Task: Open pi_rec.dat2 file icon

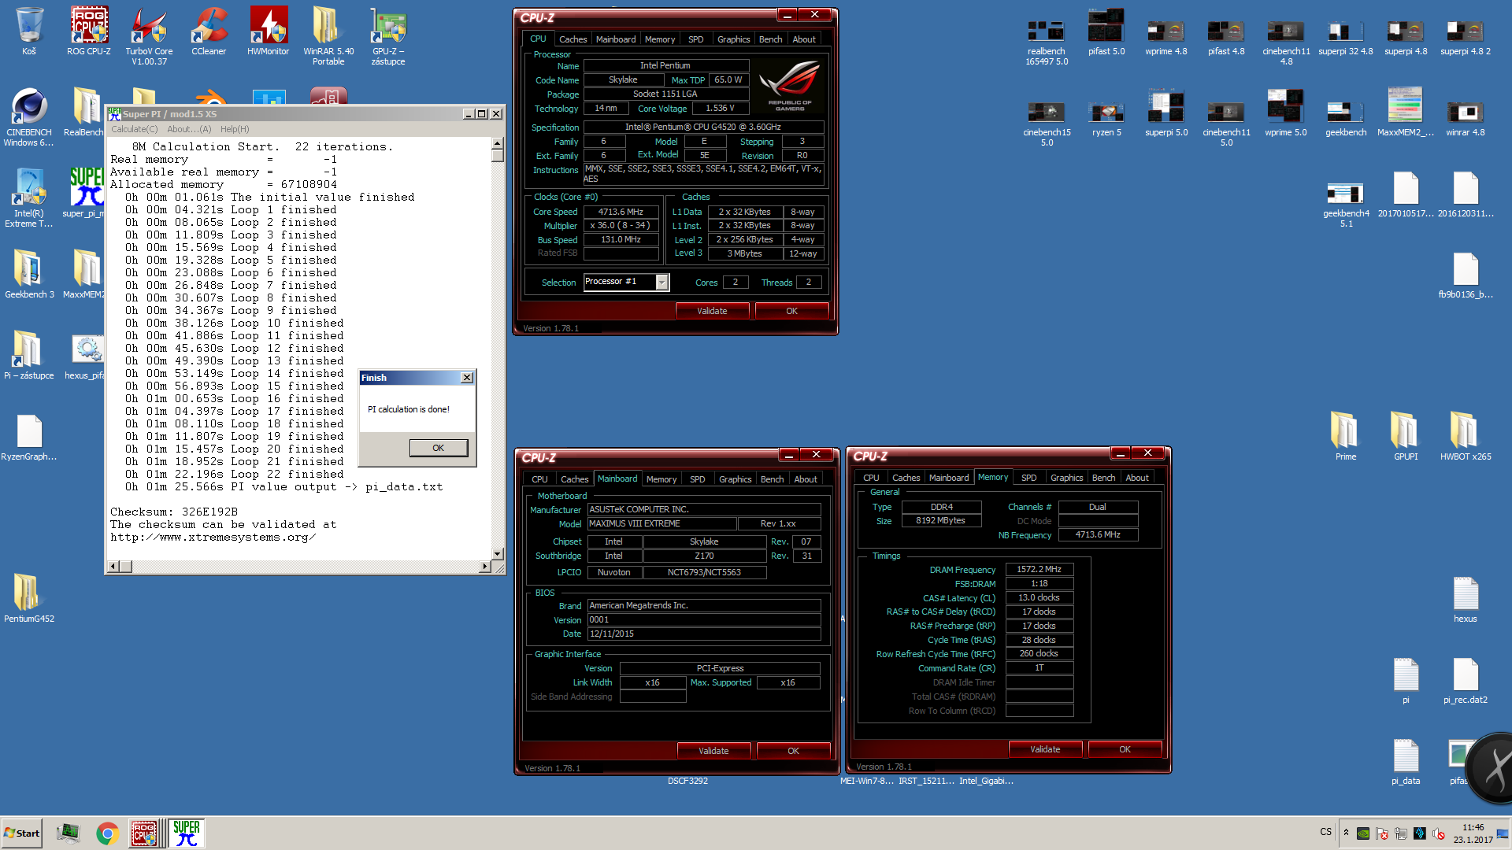Action: click(1466, 678)
